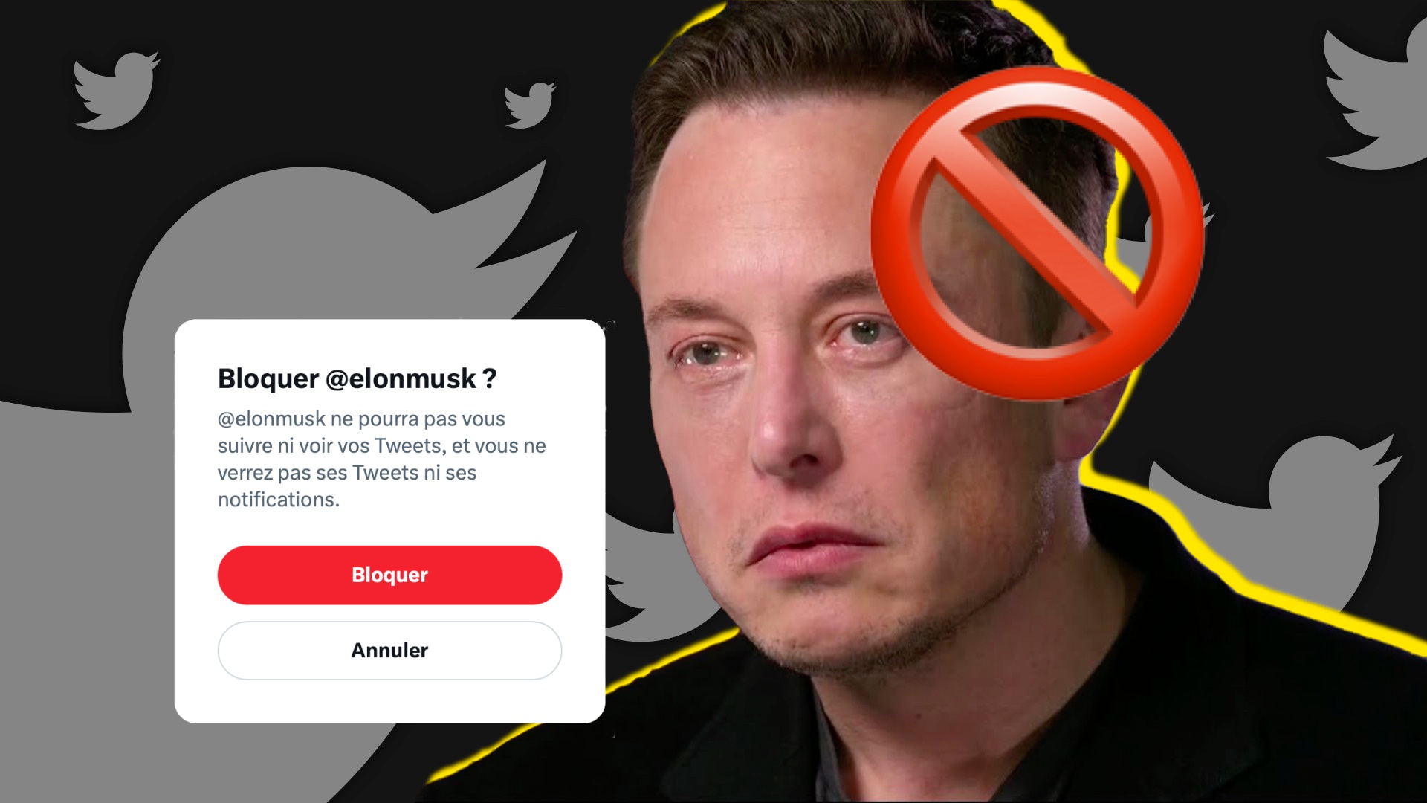Click the "Bloquer @elonmusk ?" dialog heading

pyautogui.click(x=357, y=378)
